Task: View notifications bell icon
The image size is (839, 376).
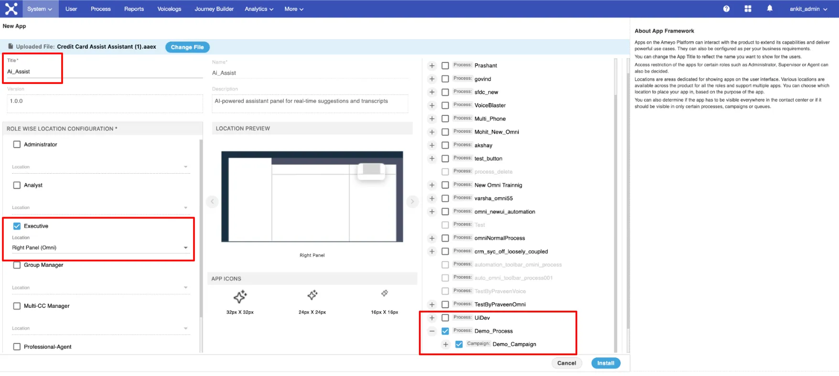Action: 770,9
